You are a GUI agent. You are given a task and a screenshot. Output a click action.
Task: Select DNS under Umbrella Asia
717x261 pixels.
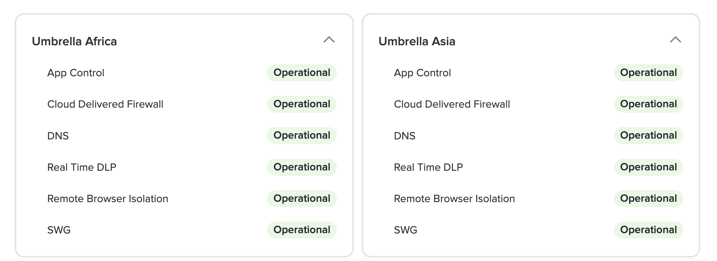(404, 136)
